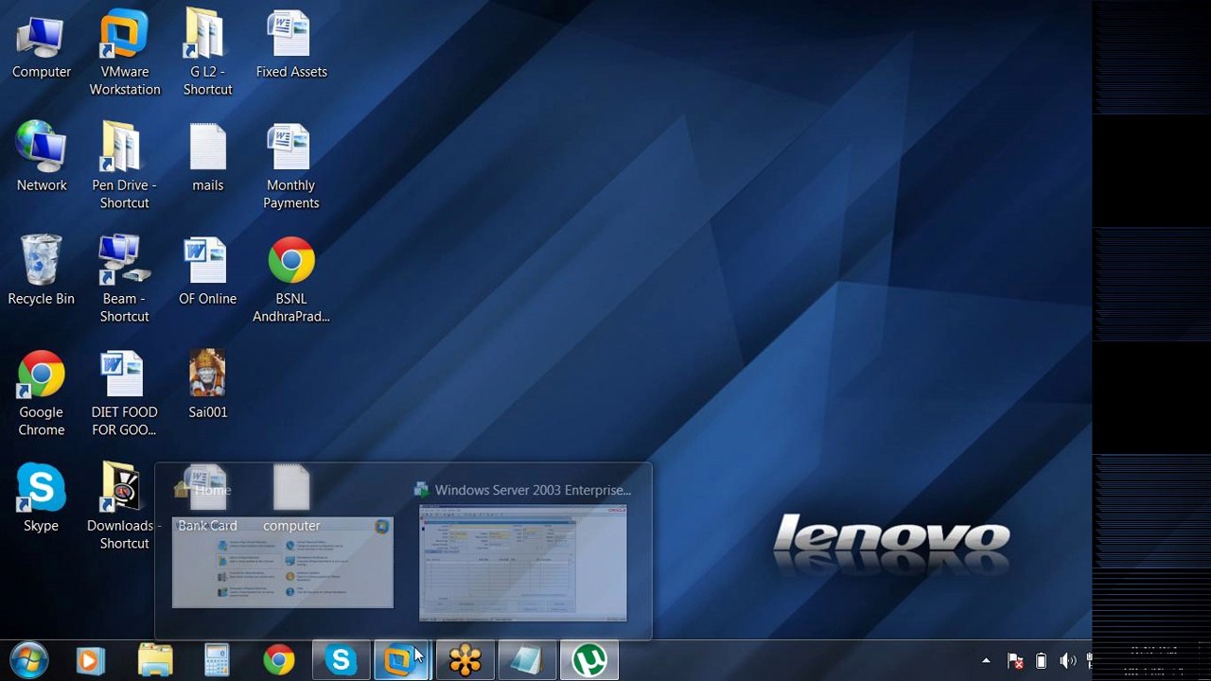Select the Home VMware window preview
Image resolution: width=1211 pixels, height=681 pixels.
tap(282, 563)
